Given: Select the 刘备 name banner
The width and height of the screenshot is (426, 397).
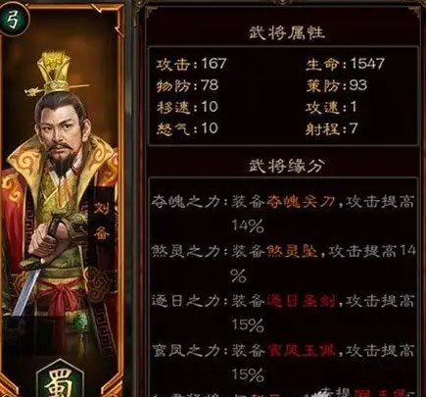Looking at the screenshot, I should 101,223.
